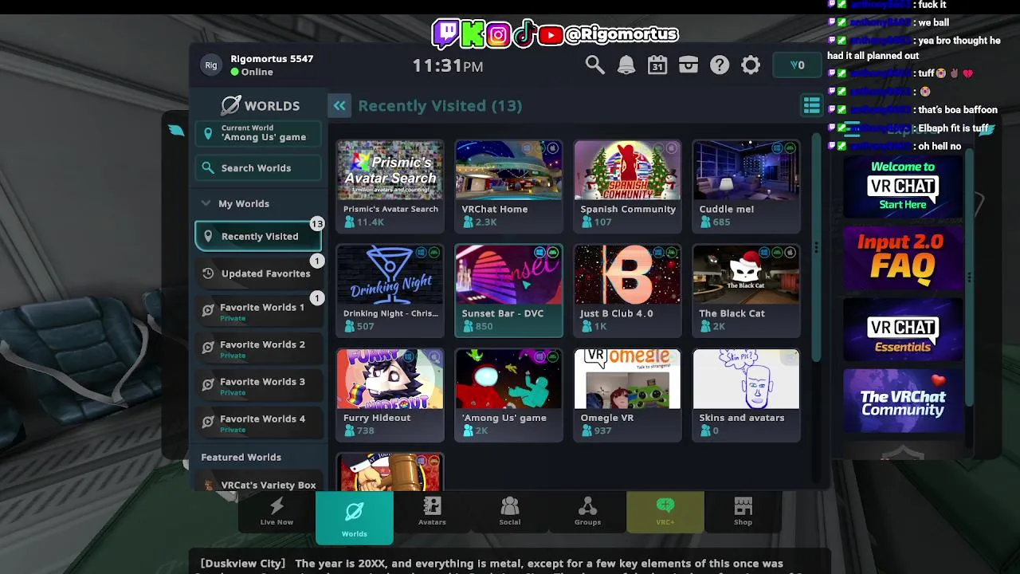
Task: Open Welcome to VRChat Start Here banner
Action: click(903, 187)
